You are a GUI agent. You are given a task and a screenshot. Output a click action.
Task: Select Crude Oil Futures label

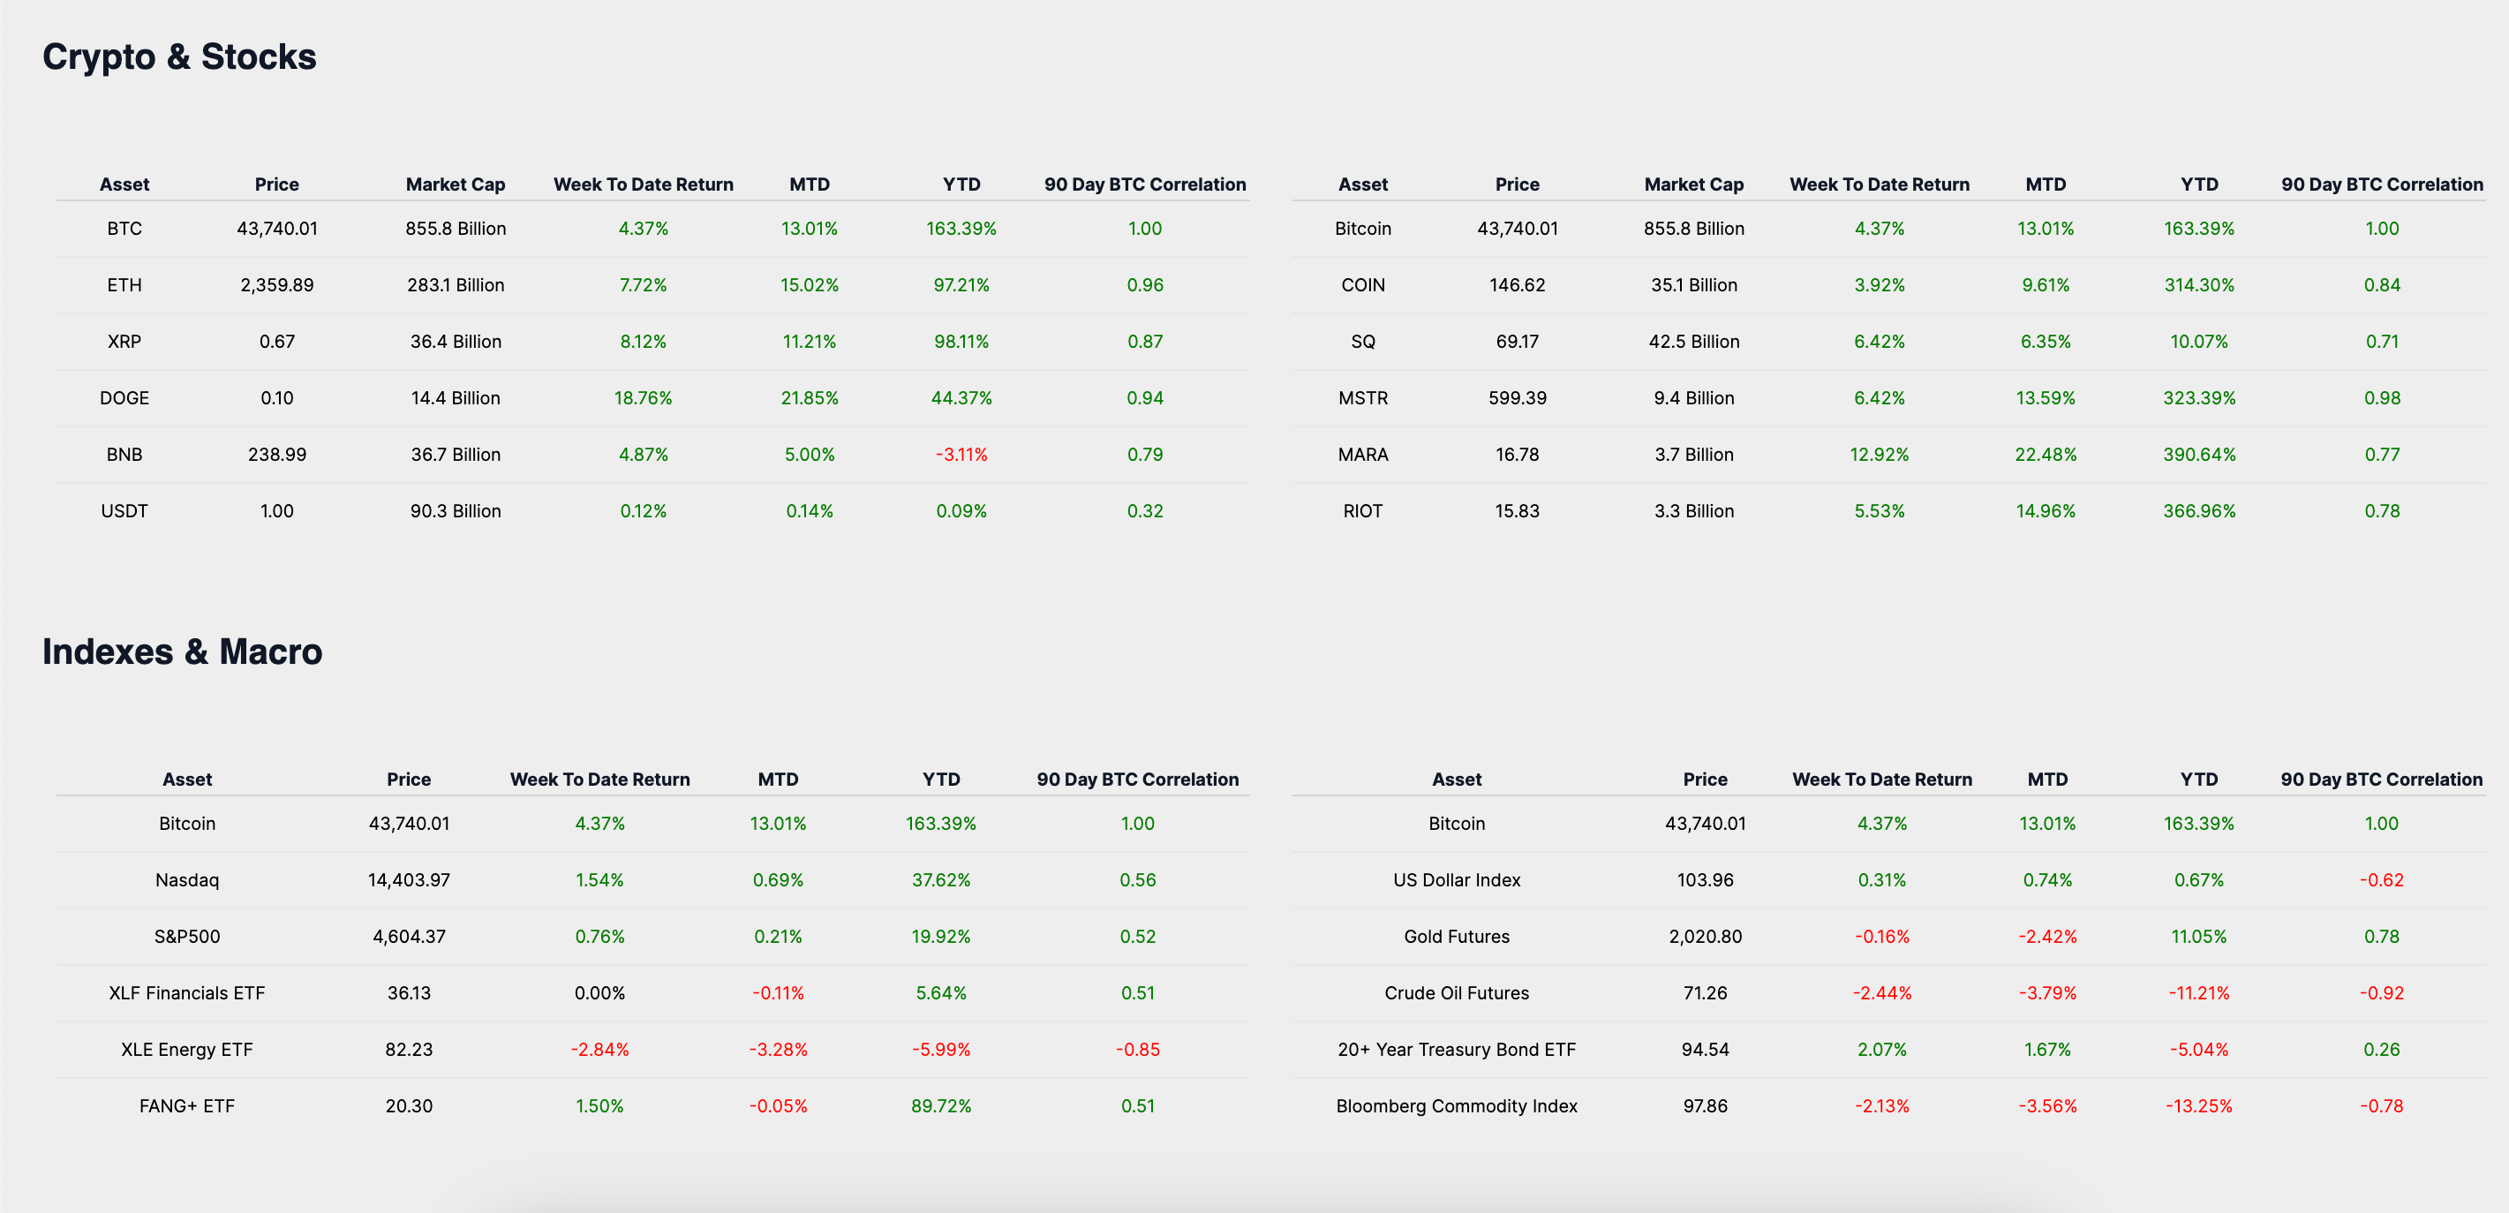[x=1456, y=993]
